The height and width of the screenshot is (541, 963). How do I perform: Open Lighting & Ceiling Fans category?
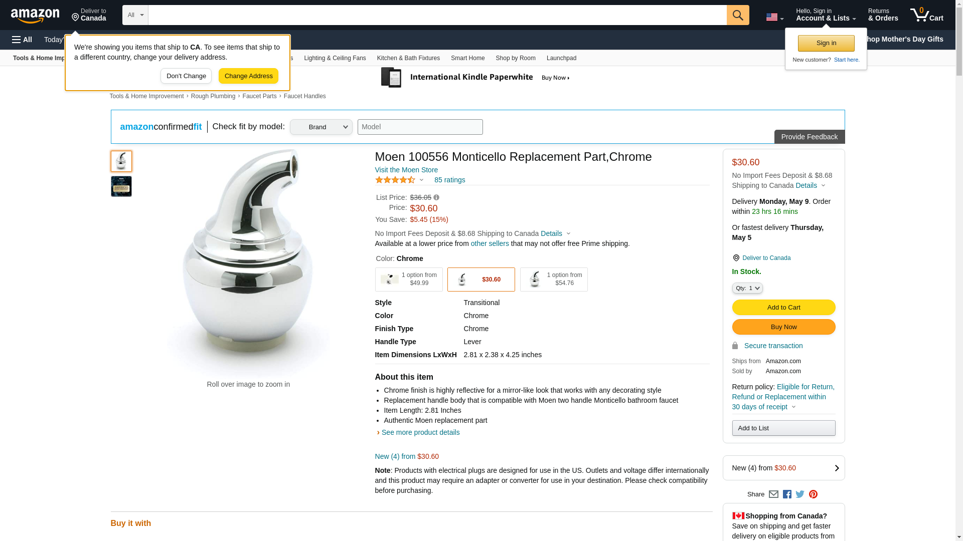pos(335,58)
